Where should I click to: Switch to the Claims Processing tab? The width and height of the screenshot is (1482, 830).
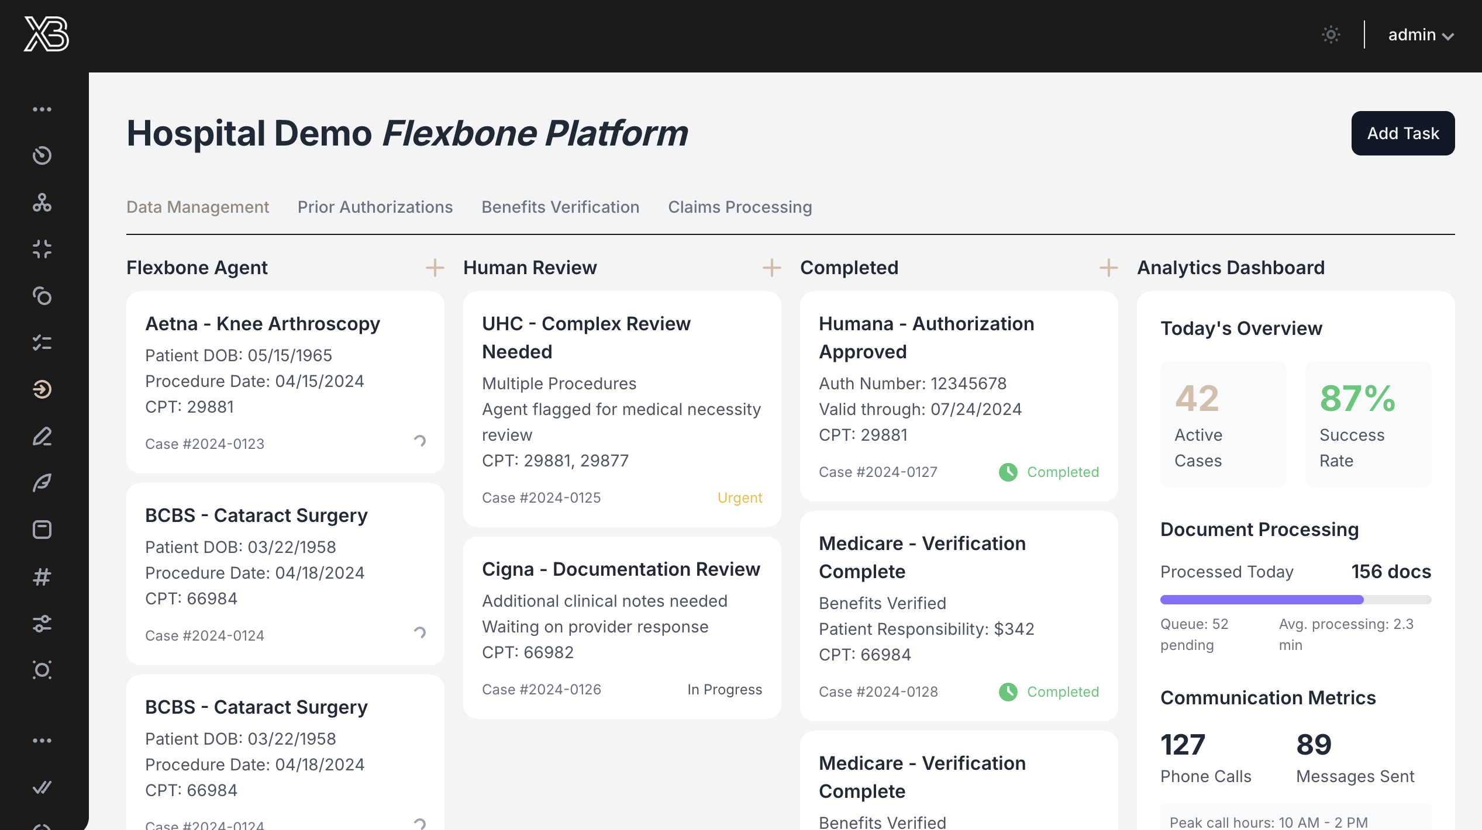(740, 207)
